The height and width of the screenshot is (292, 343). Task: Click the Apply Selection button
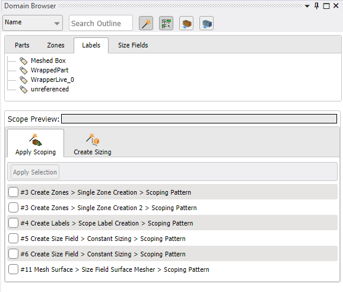coord(35,172)
